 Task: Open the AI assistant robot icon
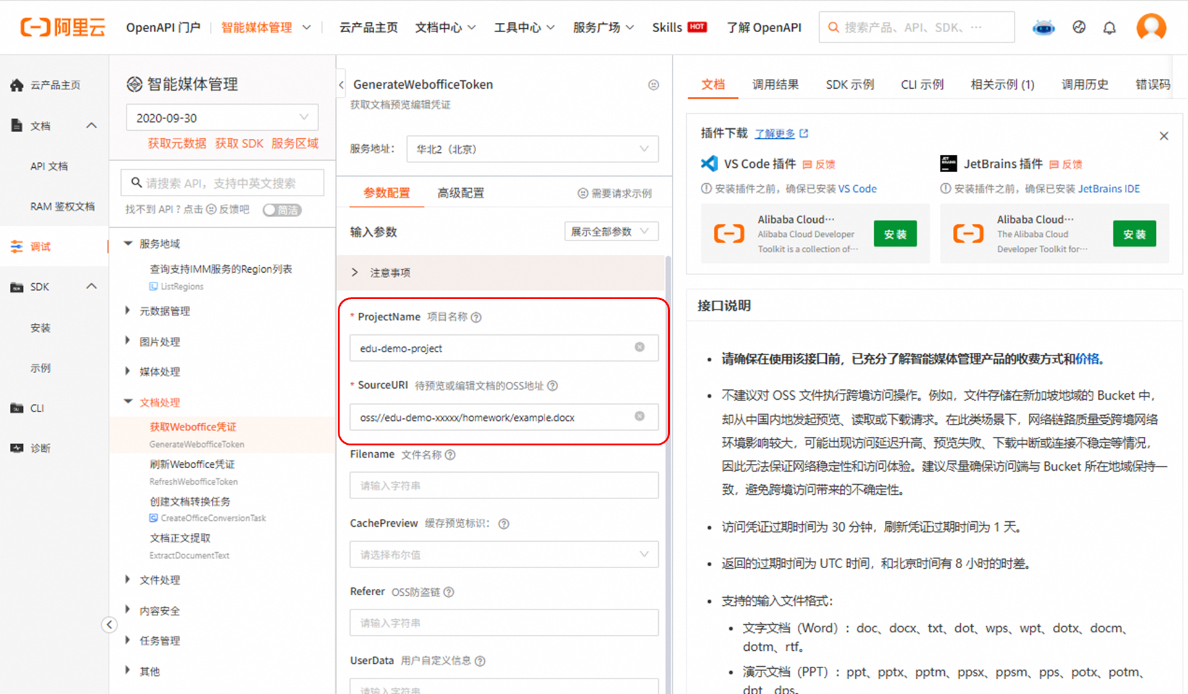pos(1044,28)
